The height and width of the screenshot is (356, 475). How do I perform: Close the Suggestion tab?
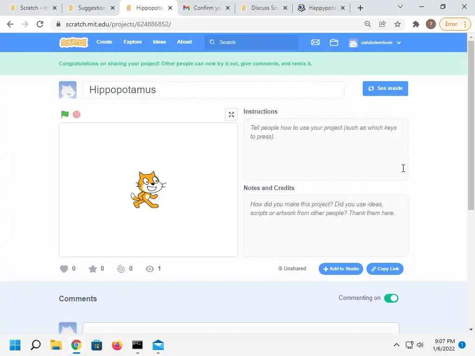click(x=113, y=8)
